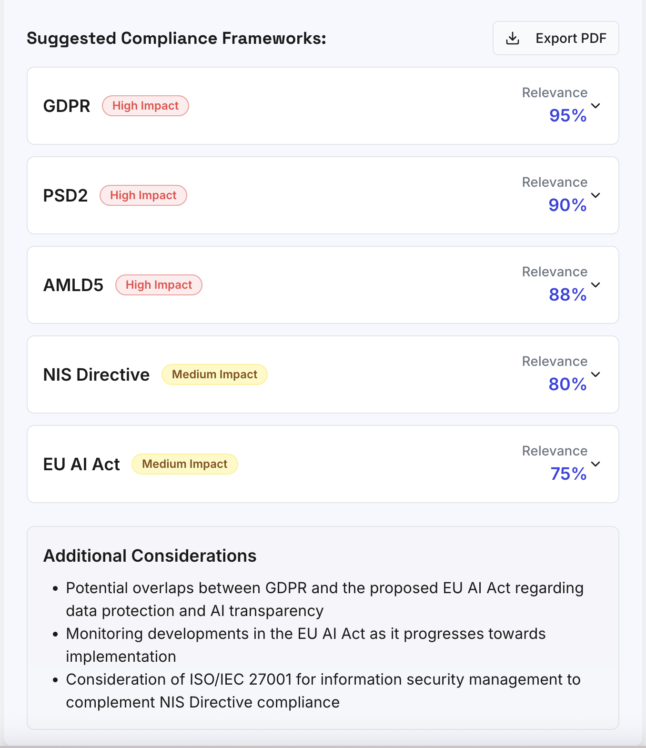Viewport: 646px width, 748px height.
Task: Expand the GDPR framework chevron
Action: [596, 106]
